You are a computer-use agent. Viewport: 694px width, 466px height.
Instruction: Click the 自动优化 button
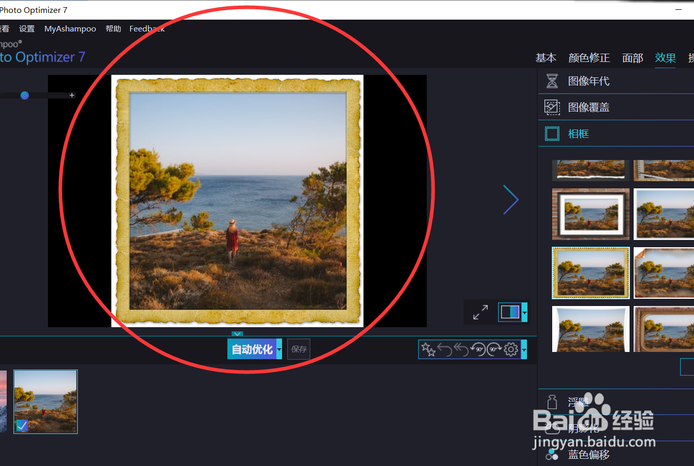click(252, 349)
